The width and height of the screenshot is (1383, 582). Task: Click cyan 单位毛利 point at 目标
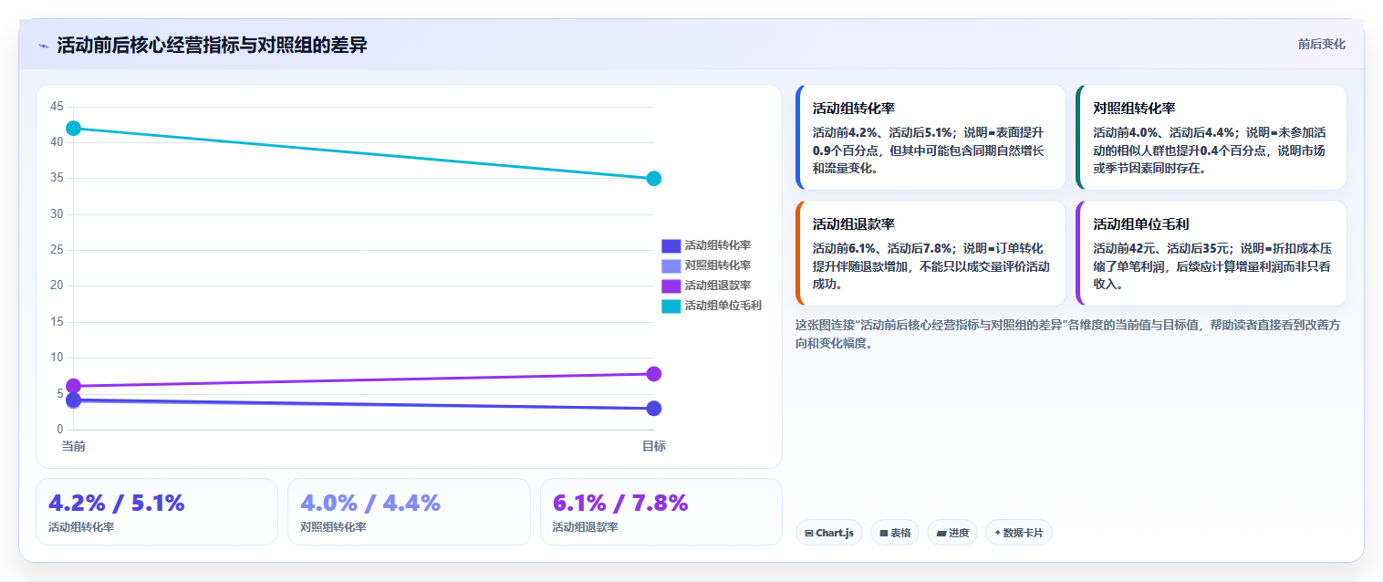654,179
